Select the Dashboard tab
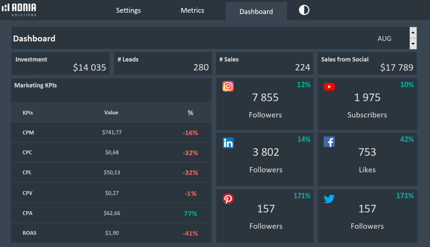 (x=256, y=12)
